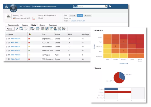Open the Risk-929490 link
This screenshot has height=107, width=151.
click(16, 51)
